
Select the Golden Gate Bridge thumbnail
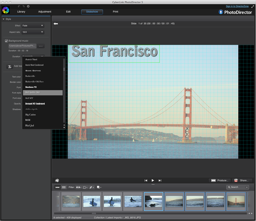click(236, 202)
